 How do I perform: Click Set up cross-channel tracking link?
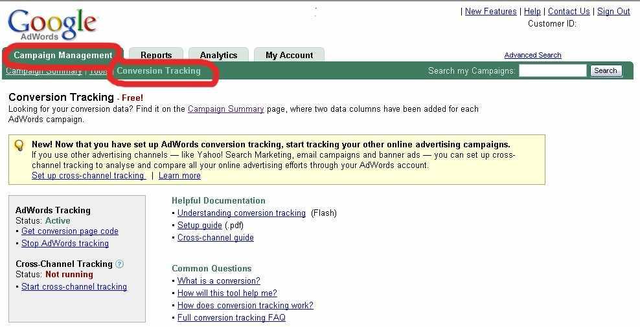[x=88, y=175]
